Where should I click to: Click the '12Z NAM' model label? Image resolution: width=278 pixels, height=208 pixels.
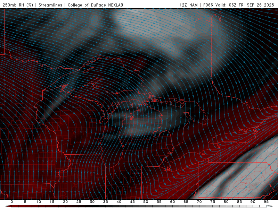188,5
